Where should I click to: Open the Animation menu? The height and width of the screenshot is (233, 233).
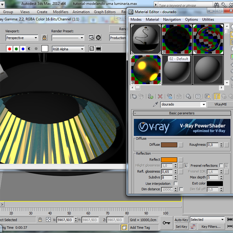click(x=81, y=12)
